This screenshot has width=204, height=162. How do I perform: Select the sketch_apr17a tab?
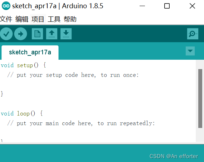[x=30, y=53]
